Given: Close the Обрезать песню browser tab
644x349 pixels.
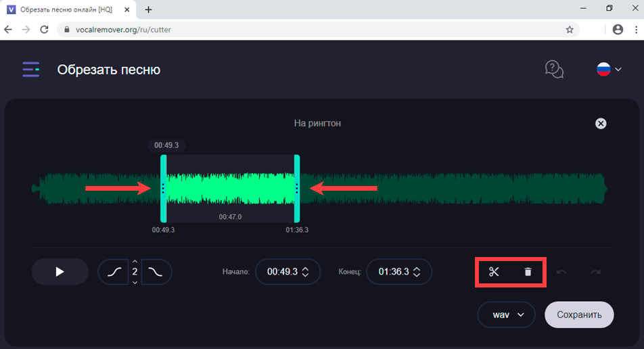Looking at the screenshot, I should tap(127, 9).
